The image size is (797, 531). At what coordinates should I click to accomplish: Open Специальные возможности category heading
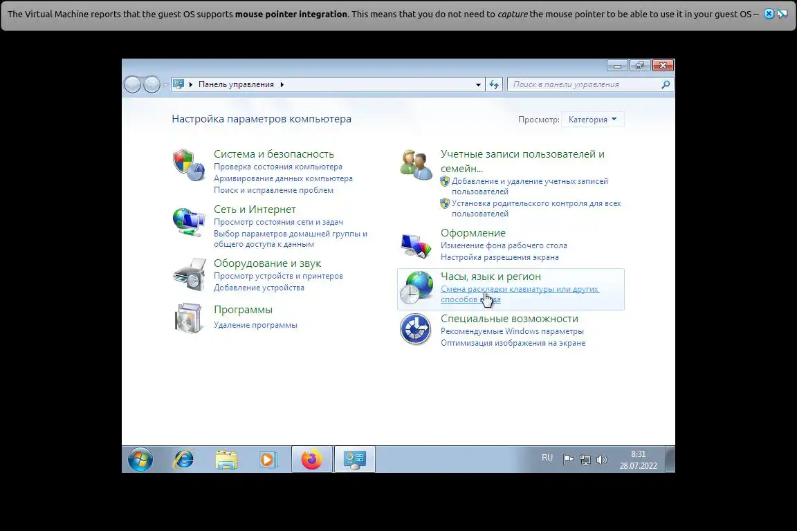point(509,319)
